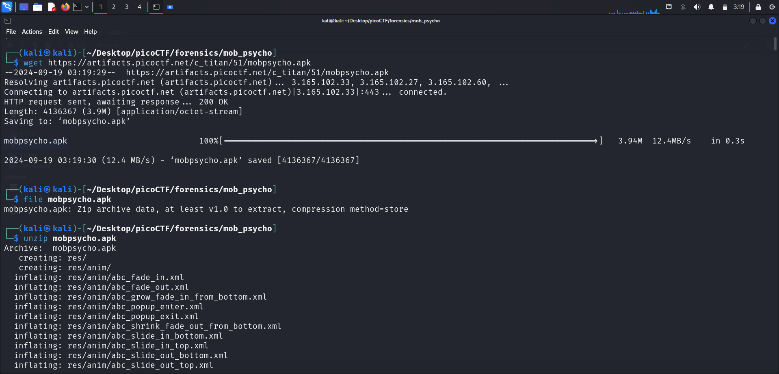The width and height of the screenshot is (779, 374).
Task: Open the text editor launcher
Action: [52, 7]
